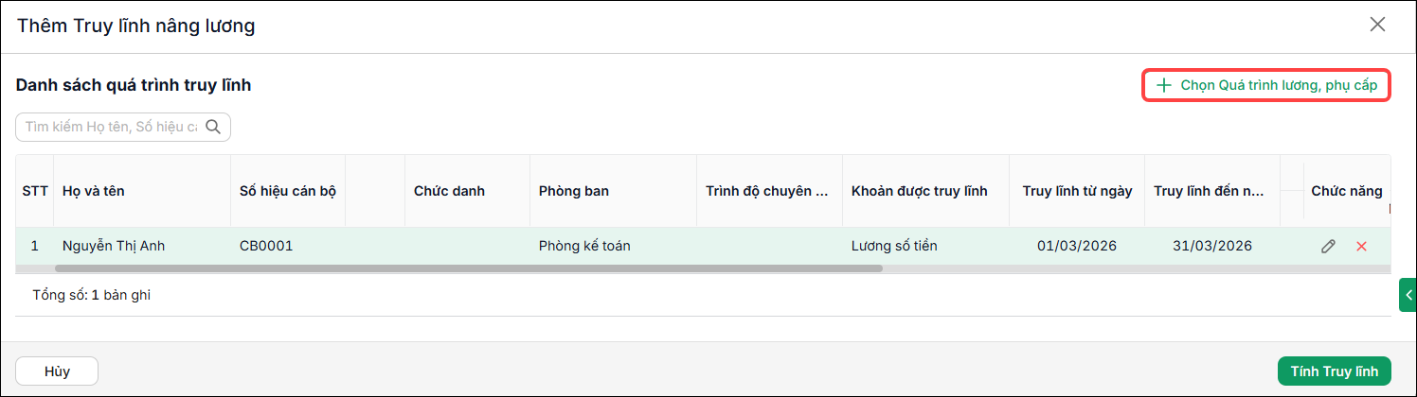Image resolution: width=1417 pixels, height=397 pixels.
Task: Sort by Họ và tên column header
Action: (x=94, y=191)
